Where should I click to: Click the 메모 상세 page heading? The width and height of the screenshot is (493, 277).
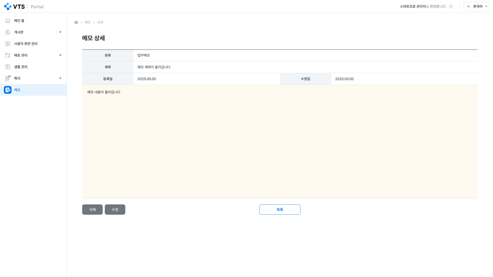point(93,38)
